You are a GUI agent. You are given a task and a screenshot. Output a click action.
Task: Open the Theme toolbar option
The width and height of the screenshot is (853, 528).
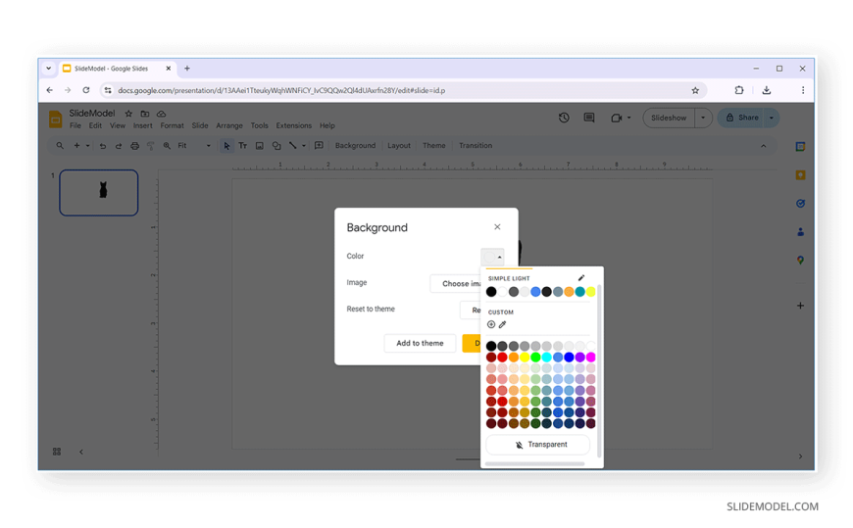[433, 146]
